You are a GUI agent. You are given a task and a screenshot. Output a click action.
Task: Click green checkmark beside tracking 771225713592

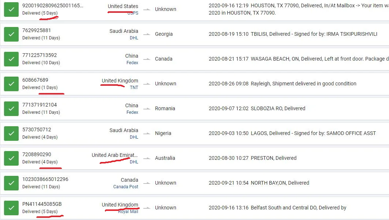coord(11,59)
